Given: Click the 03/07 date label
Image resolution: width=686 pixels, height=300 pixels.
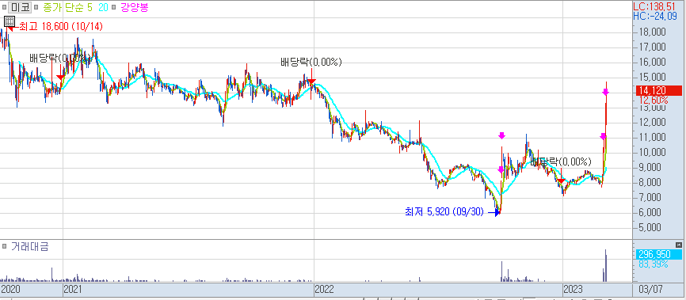Looking at the screenshot, I should [x=651, y=290].
